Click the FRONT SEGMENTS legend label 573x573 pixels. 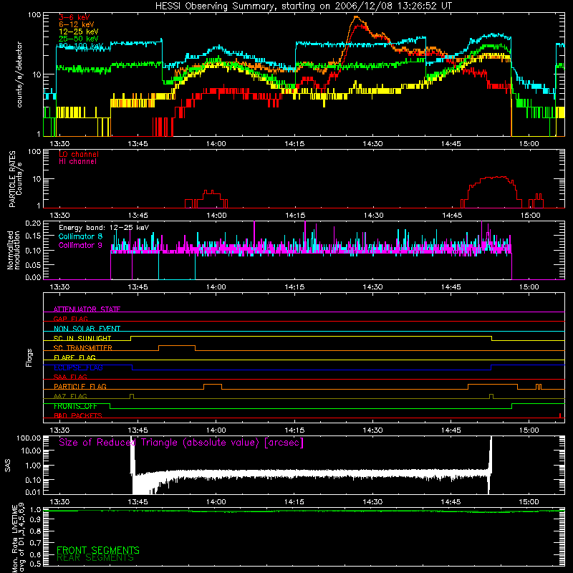[98, 550]
